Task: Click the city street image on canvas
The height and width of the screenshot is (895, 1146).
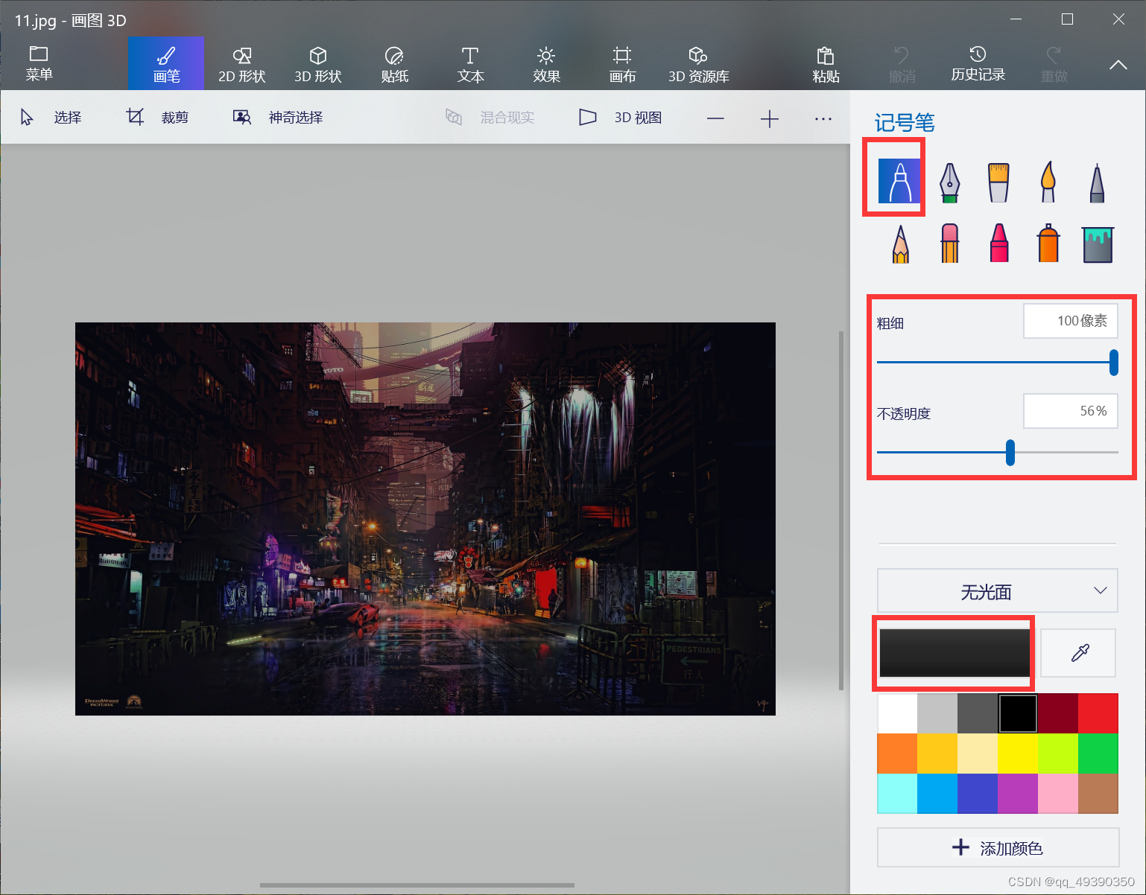Action: tap(425, 519)
